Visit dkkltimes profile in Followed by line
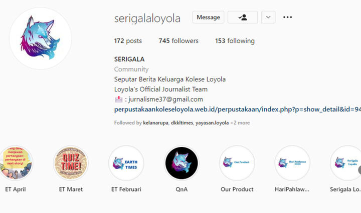Viewport: 361px width, 213px height. [182, 123]
